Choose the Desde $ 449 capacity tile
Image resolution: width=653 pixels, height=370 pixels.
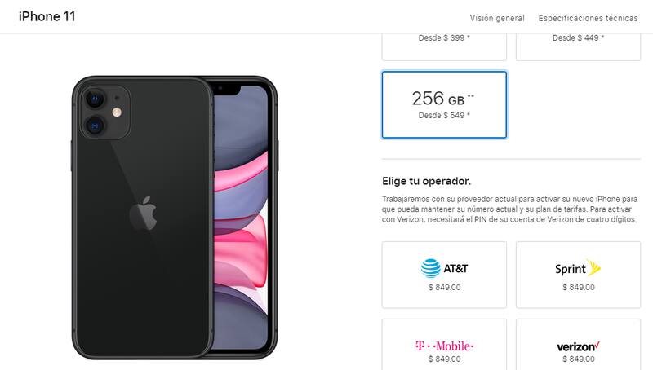pos(579,46)
